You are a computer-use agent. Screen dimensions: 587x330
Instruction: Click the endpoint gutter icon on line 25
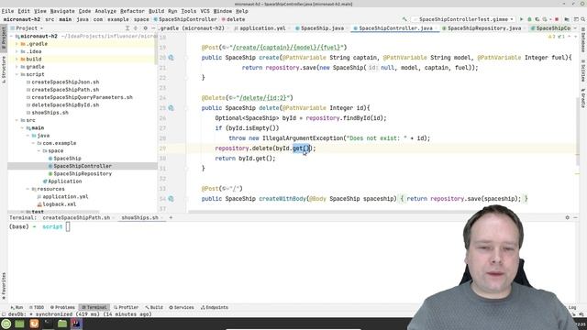pos(172,108)
